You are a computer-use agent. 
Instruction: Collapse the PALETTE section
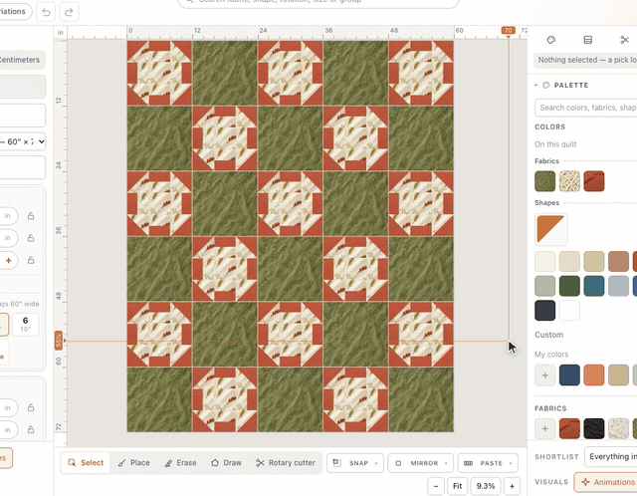[x=535, y=85]
